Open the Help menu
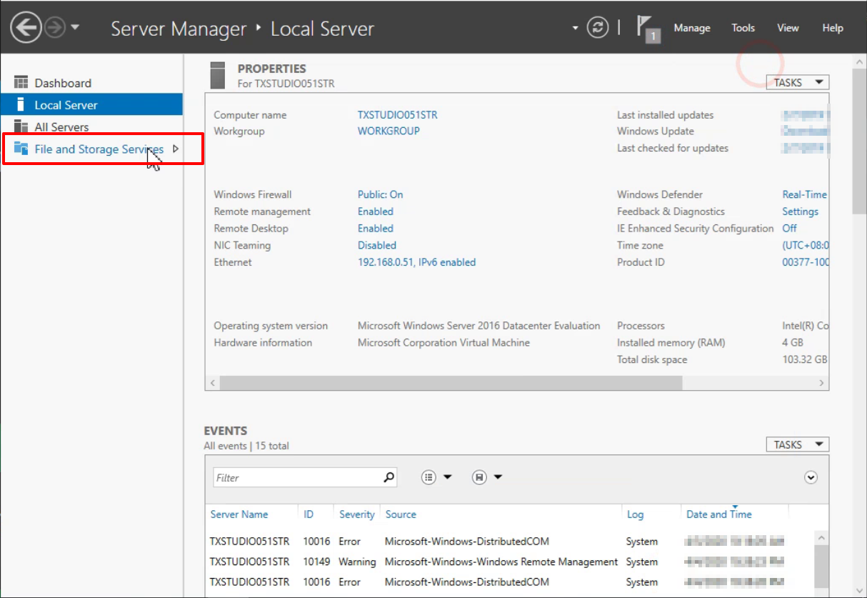 (833, 28)
